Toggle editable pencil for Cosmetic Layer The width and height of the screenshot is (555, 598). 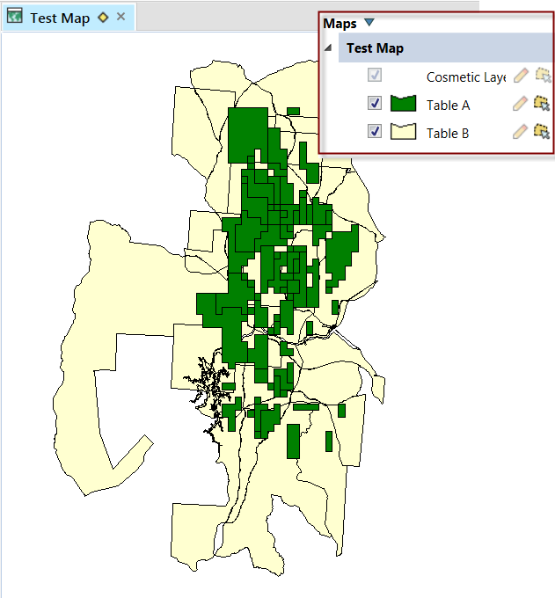(x=522, y=77)
